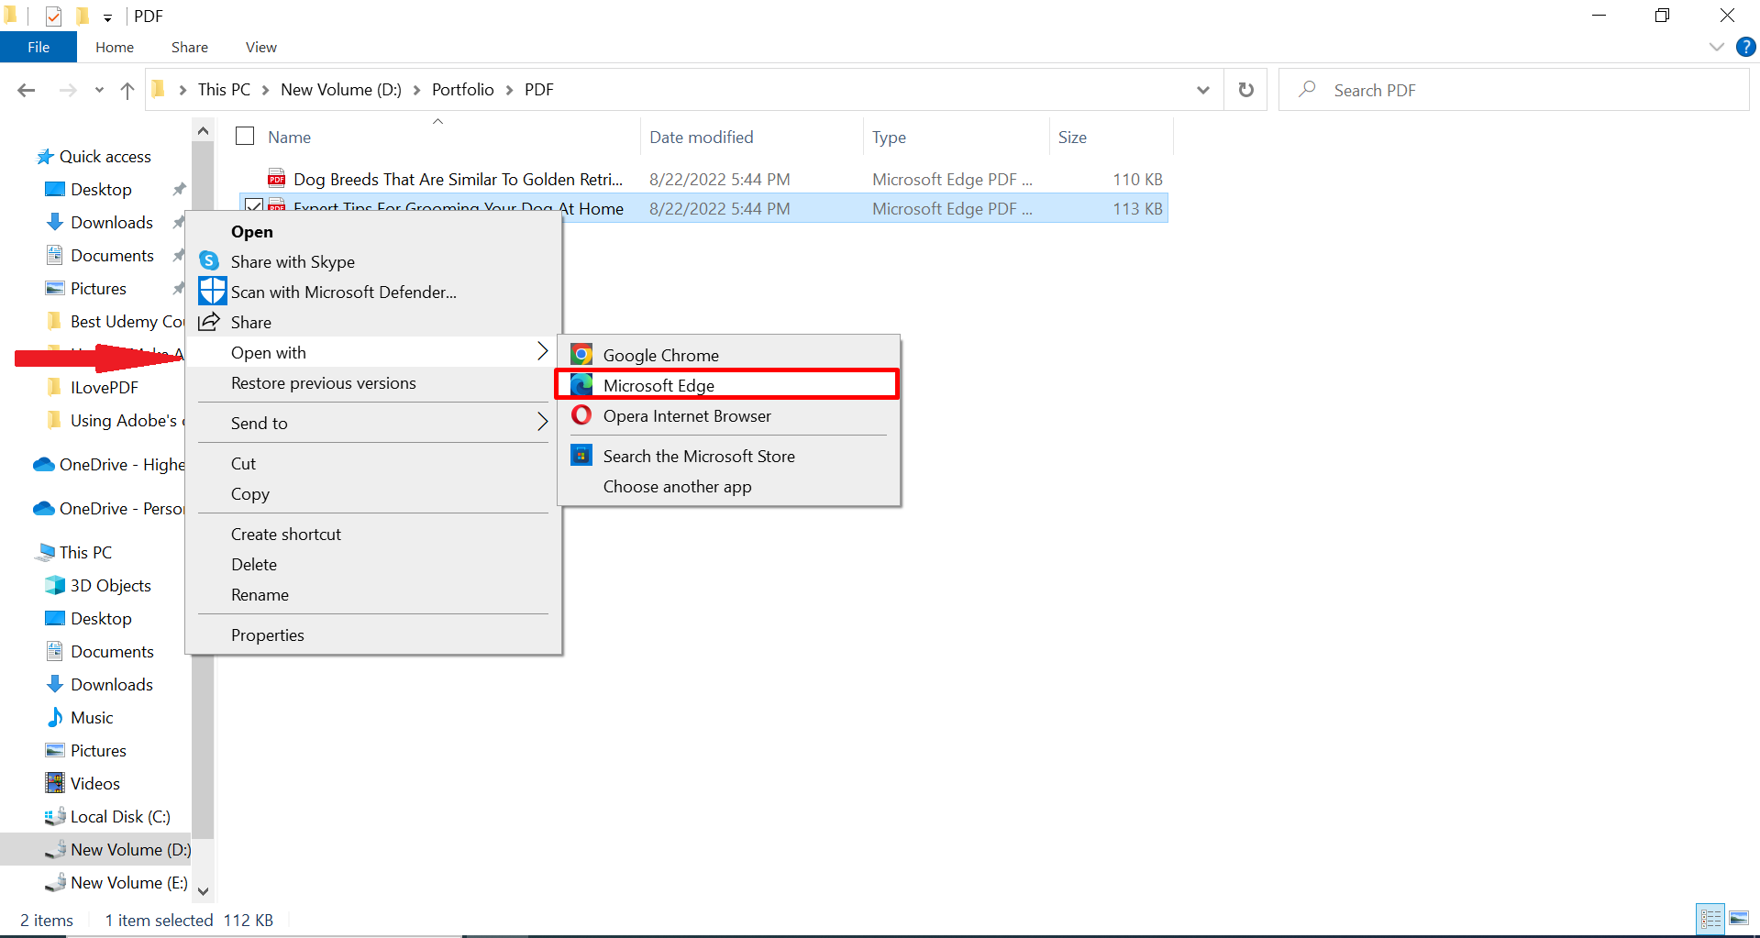Share the PDF with Skype
Screen dimensions: 1760x938
click(293, 261)
